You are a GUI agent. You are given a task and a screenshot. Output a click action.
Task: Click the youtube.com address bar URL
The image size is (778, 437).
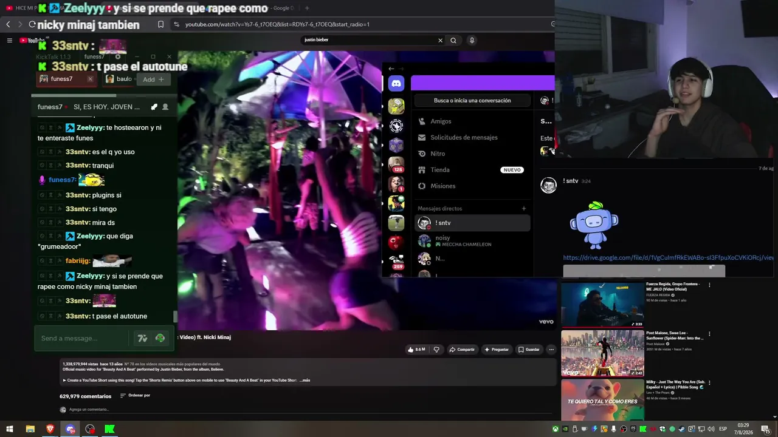point(277,24)
